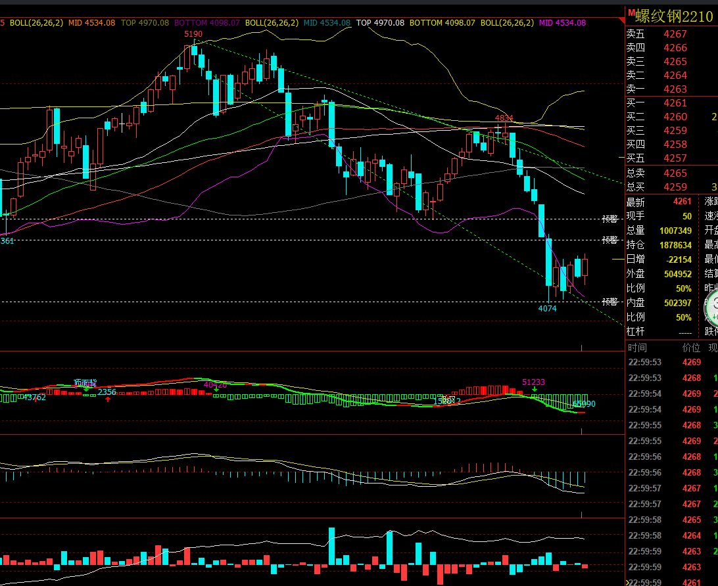Click the green arrow under 顶面背 signal
This screenshot has width=718, height=586.
tap(85, 388)
